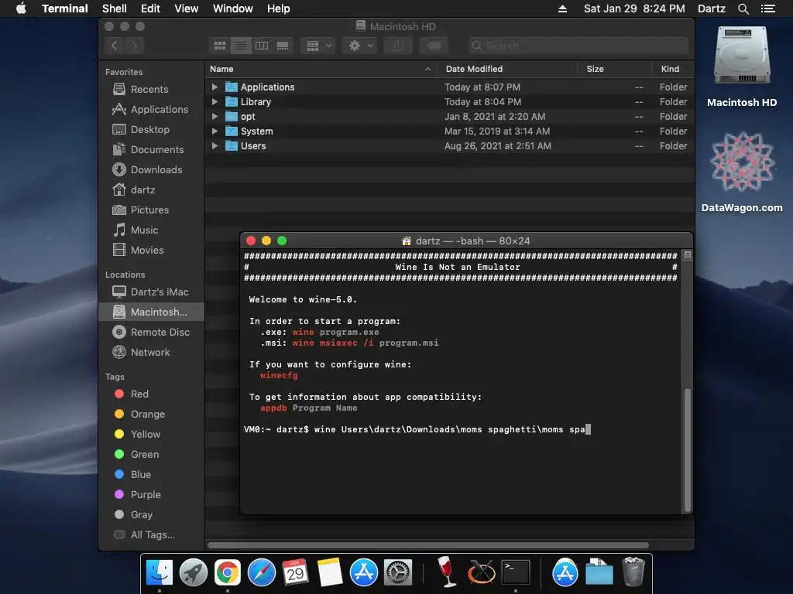Image resolution: width=793 pixels, height=594 pixels.
Task: Expand the opt folder row
Action: 215,116
